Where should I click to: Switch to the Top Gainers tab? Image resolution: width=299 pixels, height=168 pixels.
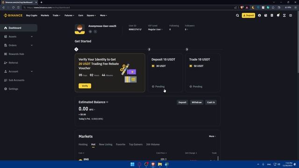pos(135,144)
